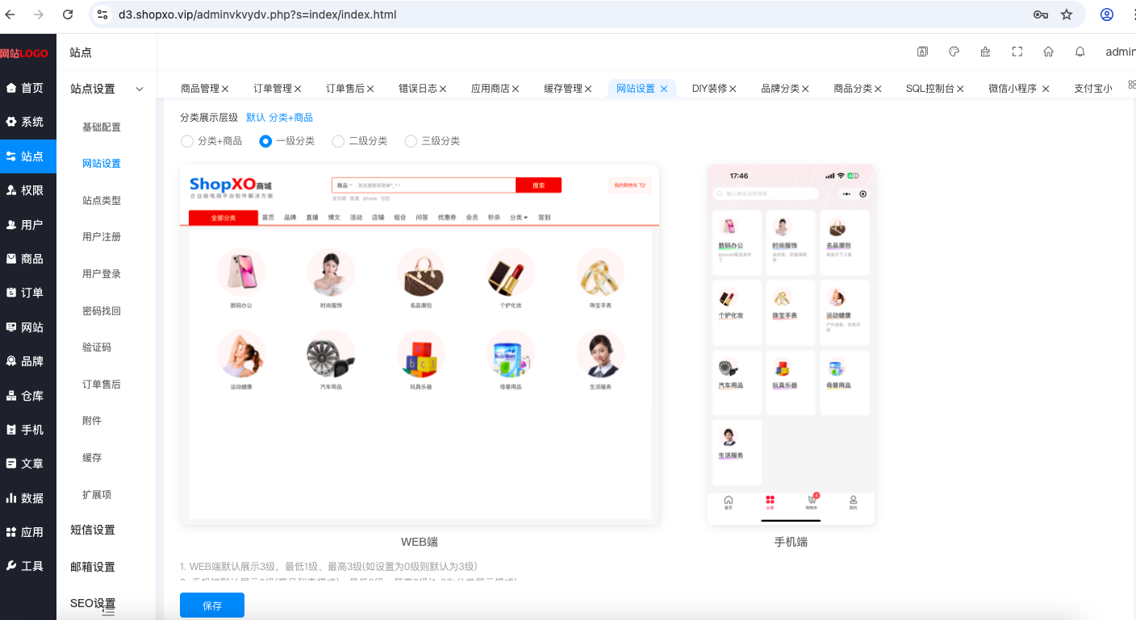
Task: Toggle fullscreen mode icon in header
Action: click(x=1017, y=52)
